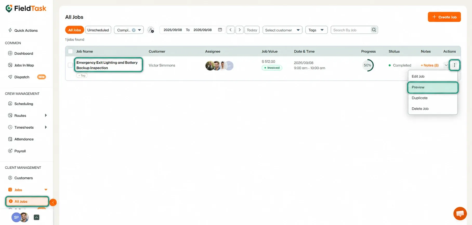Select the Unscheduled filter tab
This screenshot has width=472, height=225.
coord(98,30)
